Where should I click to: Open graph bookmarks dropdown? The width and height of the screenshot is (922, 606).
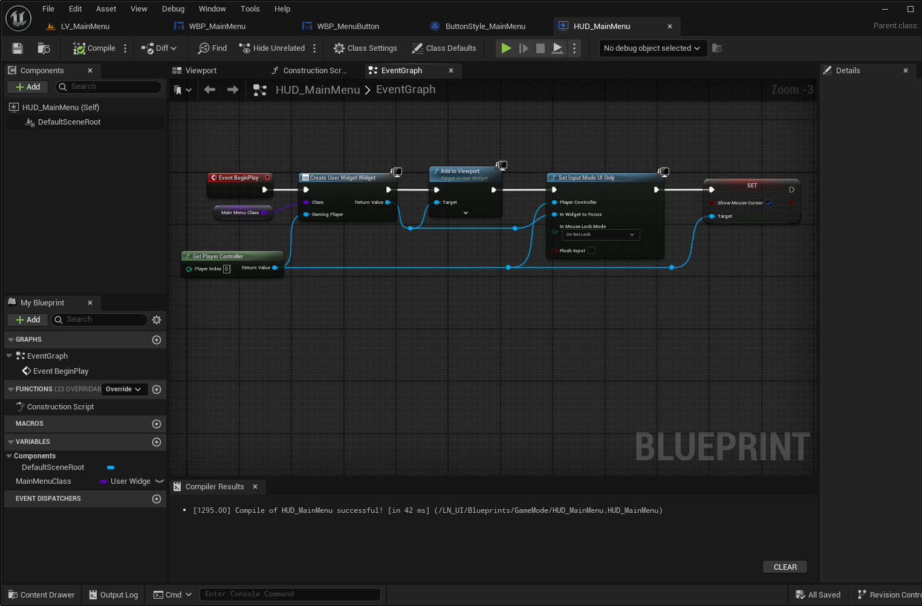(x=183, y=90)
